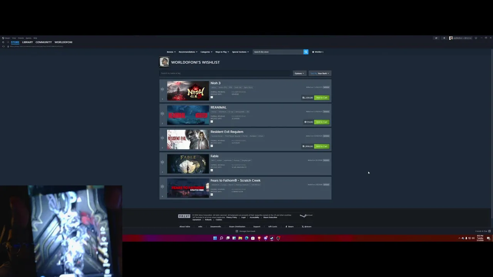The width and height of the screenshot is (493, 277).
Task: Open File Explorer from the taskbar
Action: coord(240,238)
